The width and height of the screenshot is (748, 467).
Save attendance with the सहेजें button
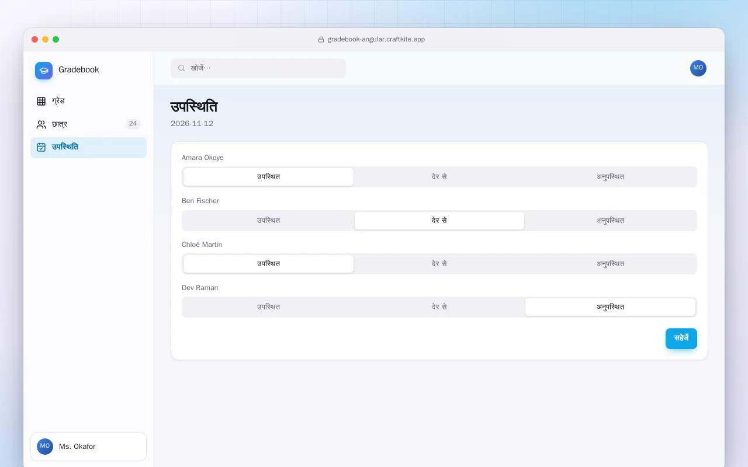click(681, 339)
